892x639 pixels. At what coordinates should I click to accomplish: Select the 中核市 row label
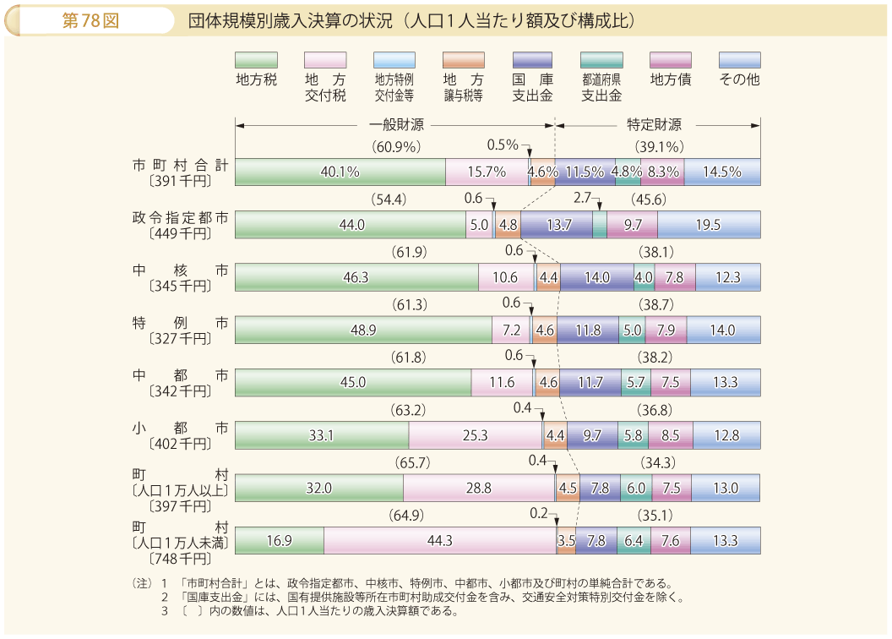[x=180, y=270]
